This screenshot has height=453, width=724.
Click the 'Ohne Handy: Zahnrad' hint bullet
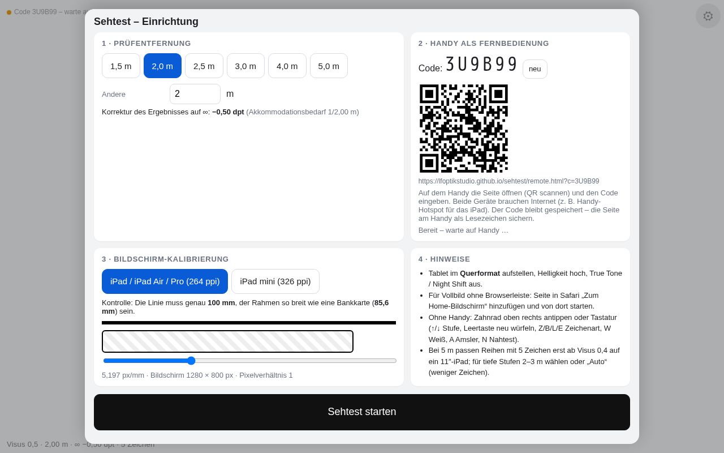525,328
